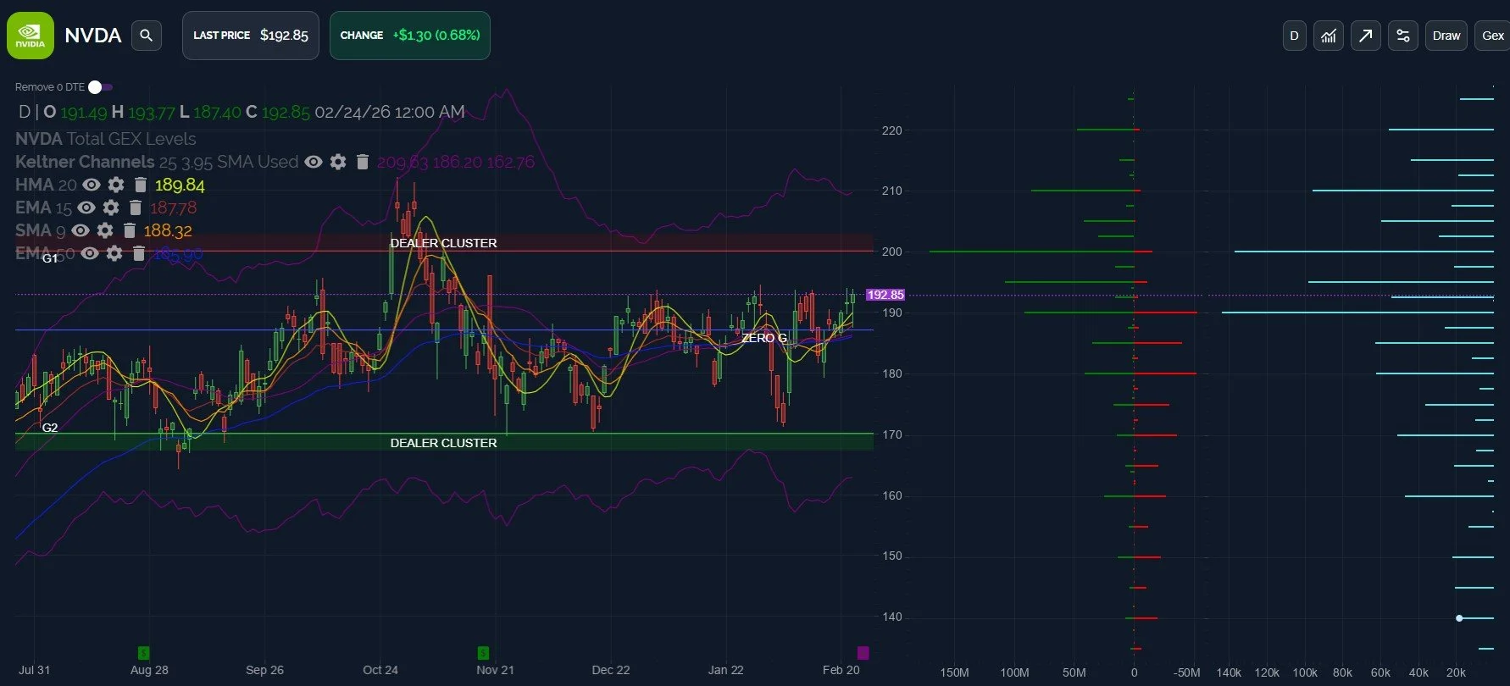Screen dimensions: 1510x686
Task: Delete the HMA 20 indicator
Action: [x=141, y=185]
